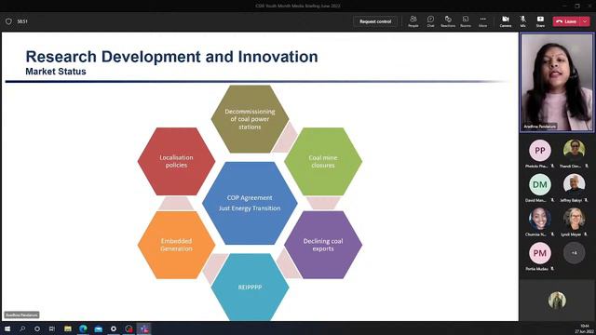Open the People panel
The width and height of the screenshot is (596, 335).
(413, 21)
